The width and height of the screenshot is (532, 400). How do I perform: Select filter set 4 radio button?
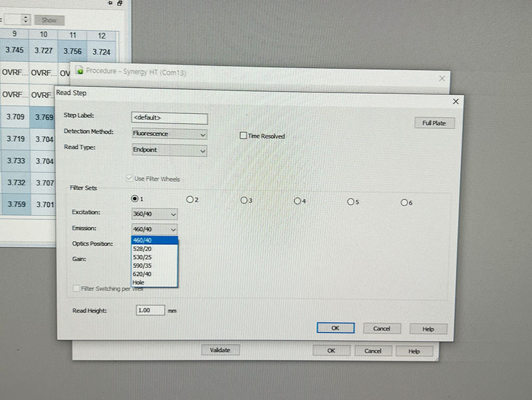[x=298, y=200]
